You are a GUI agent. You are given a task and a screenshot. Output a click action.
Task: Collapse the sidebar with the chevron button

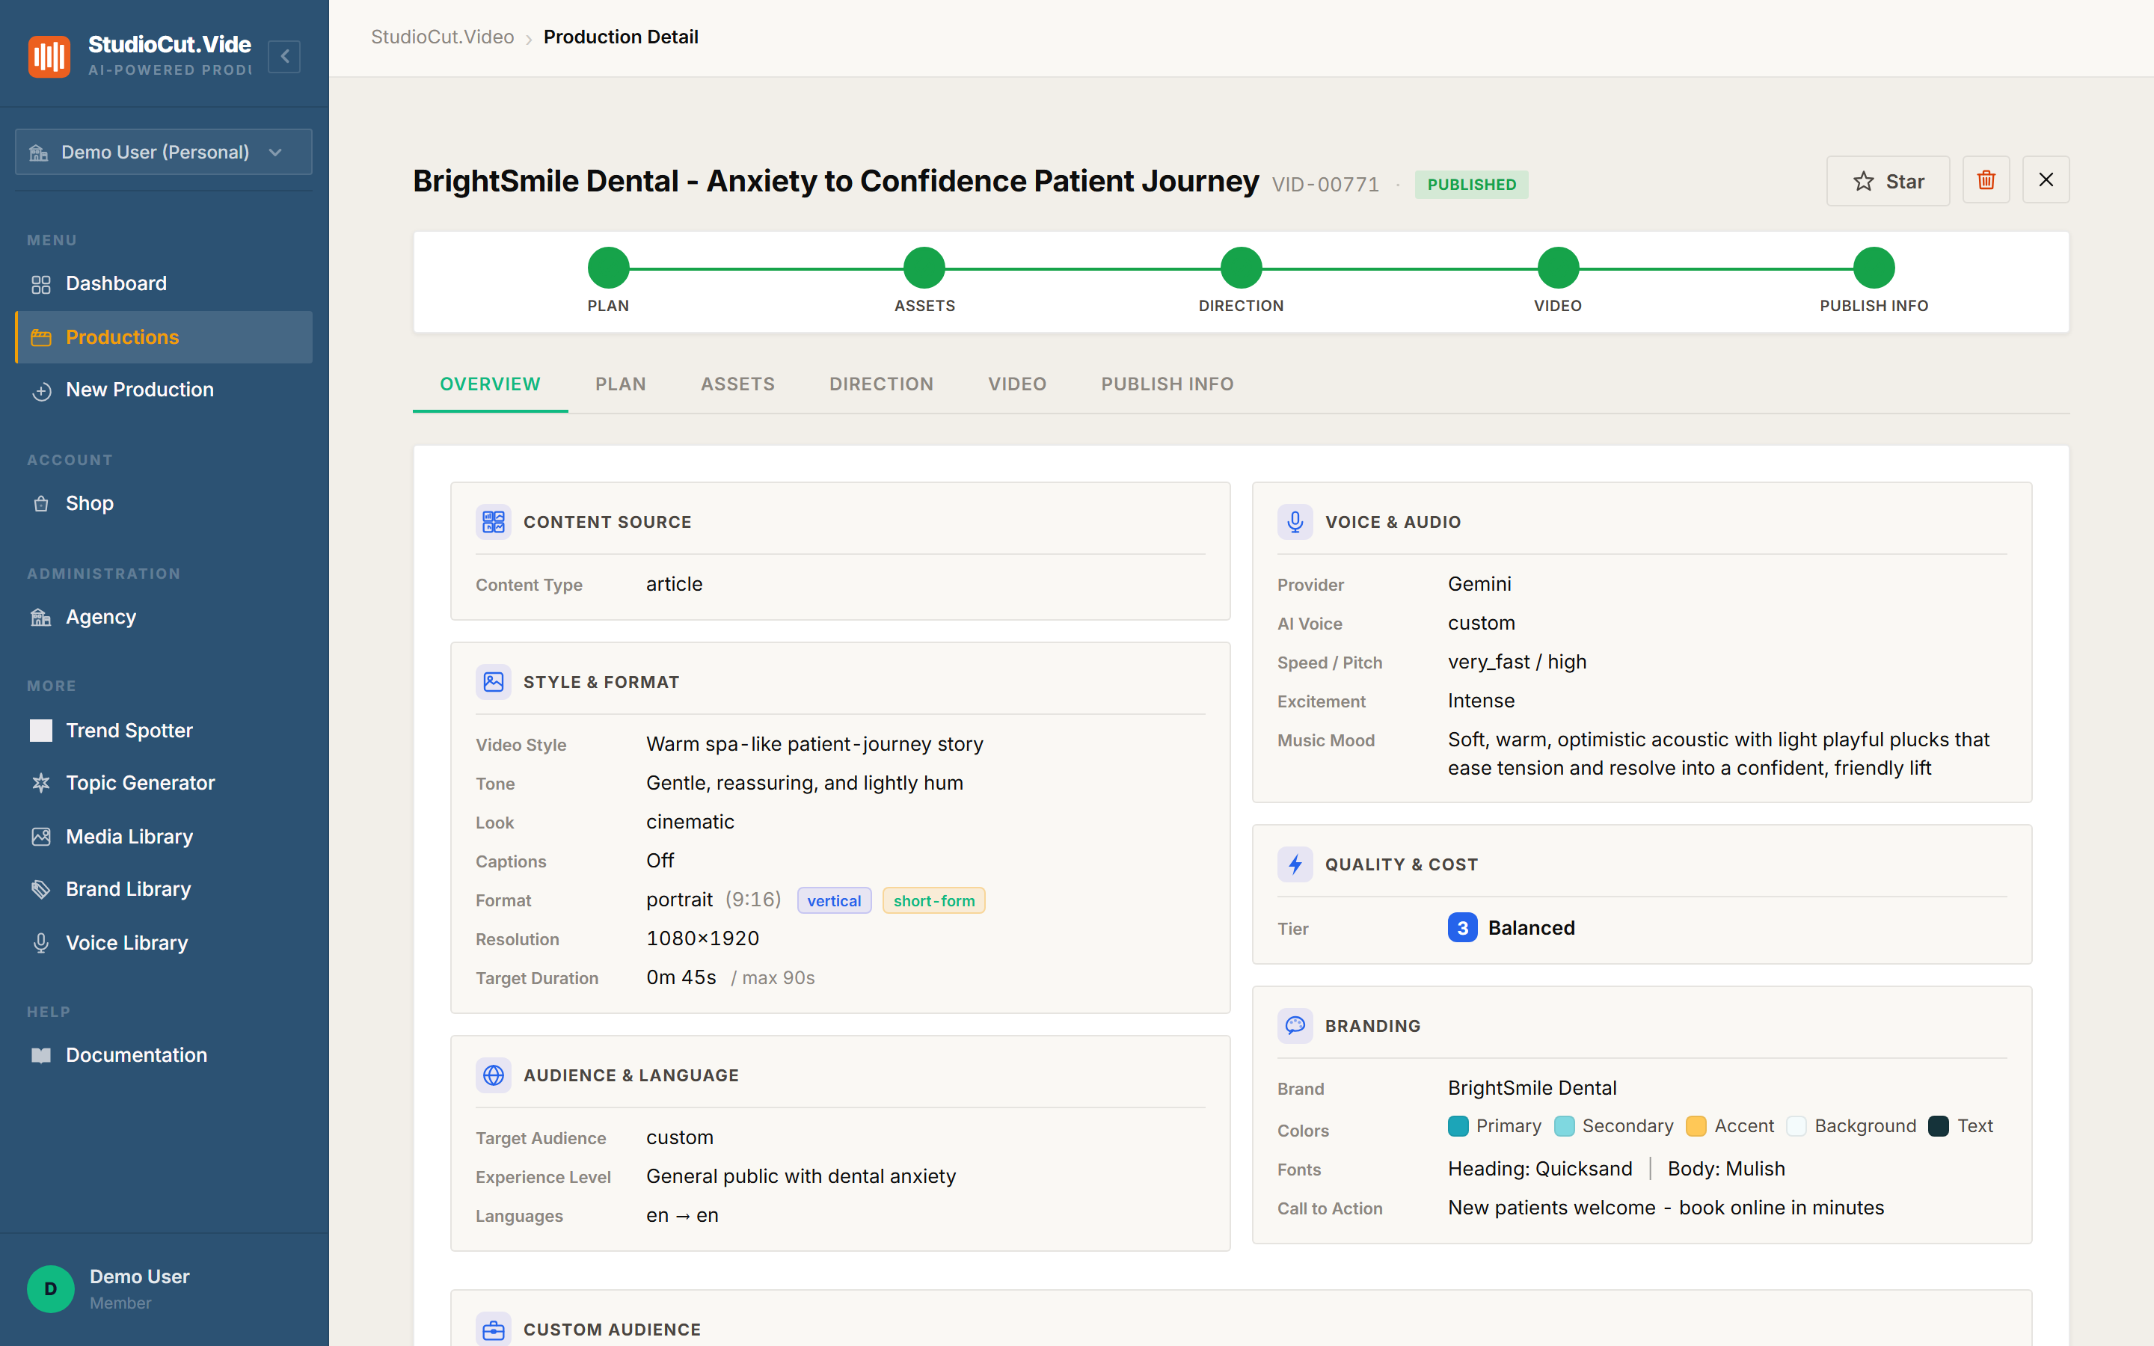coord(284,56)
